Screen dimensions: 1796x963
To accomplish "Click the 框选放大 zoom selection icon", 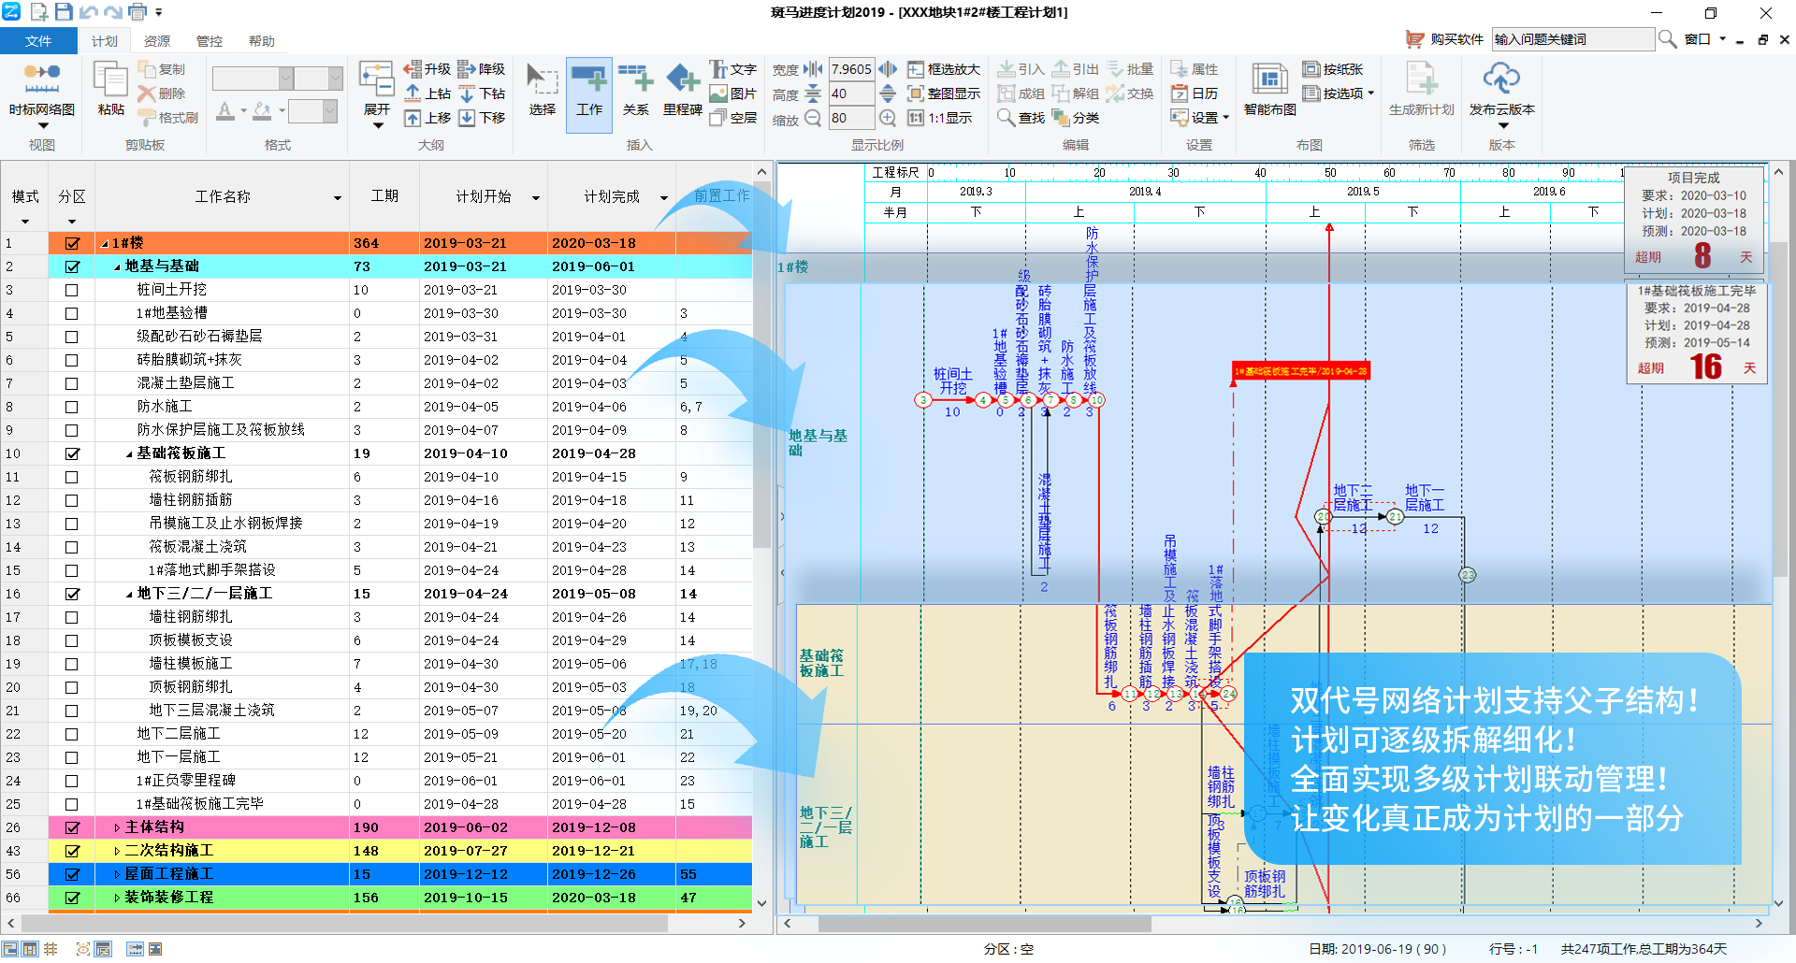I will [916, 69].
